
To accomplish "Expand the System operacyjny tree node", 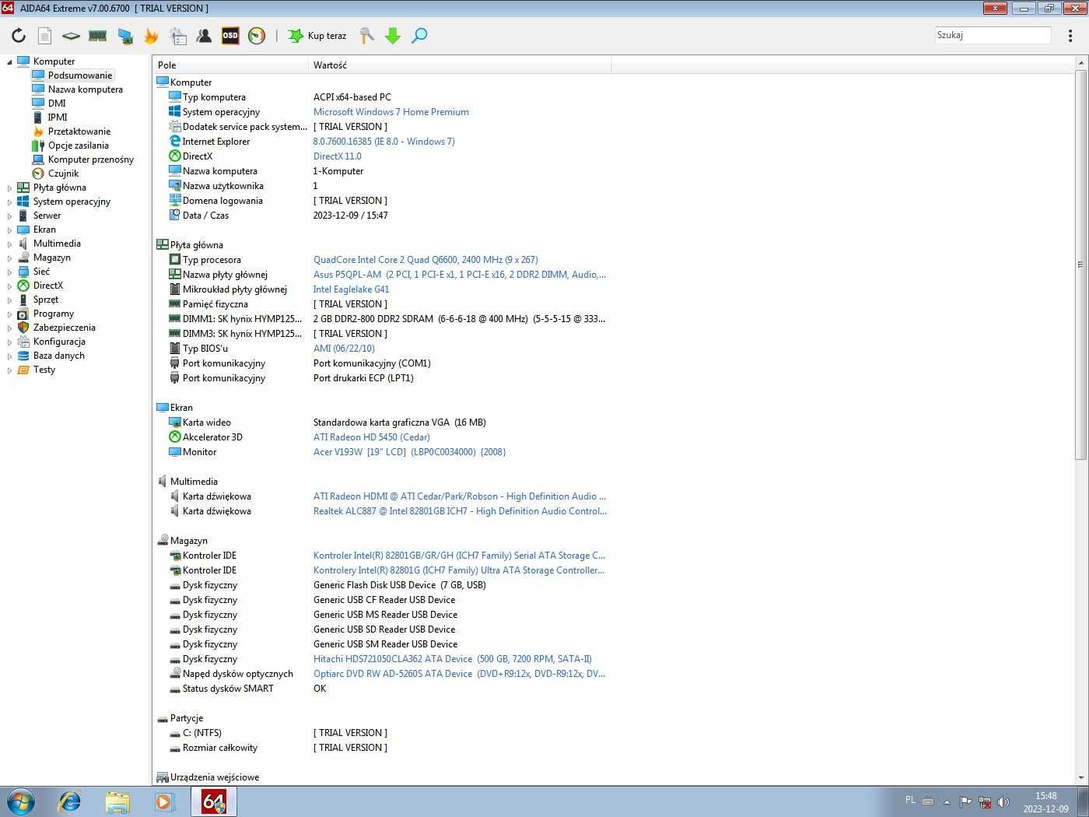I will point(9,202).
